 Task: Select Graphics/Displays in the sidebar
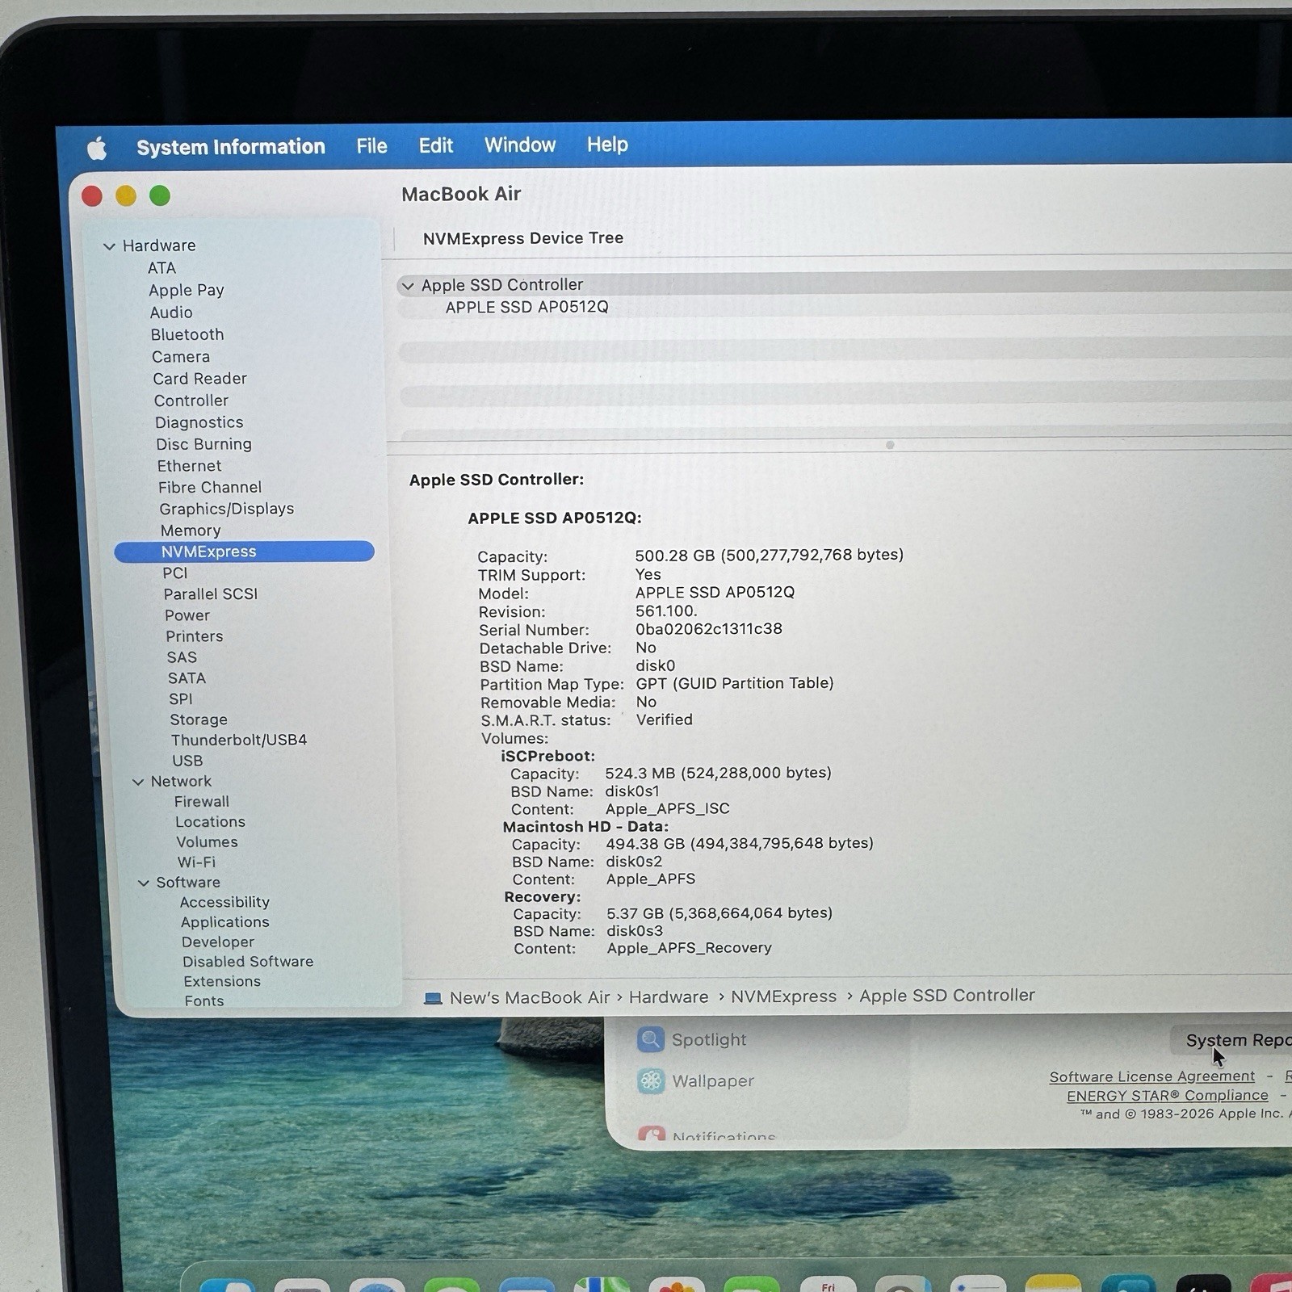(x=227, y=509)
